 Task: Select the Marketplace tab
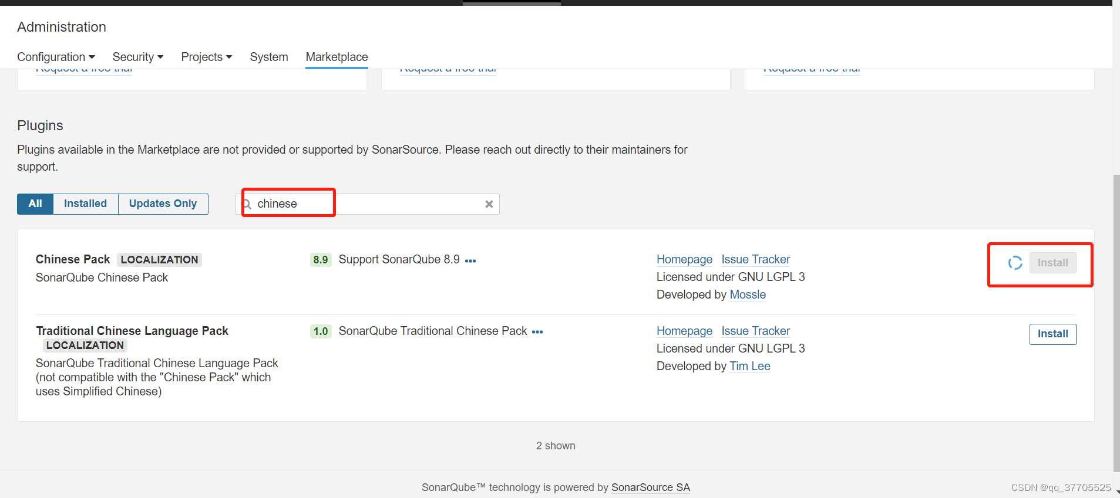pos(337,57)
